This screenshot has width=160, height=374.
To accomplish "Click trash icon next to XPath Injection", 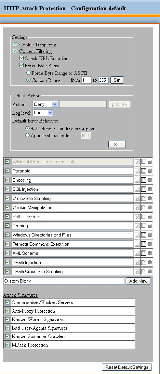I will (x=150, y=262).
